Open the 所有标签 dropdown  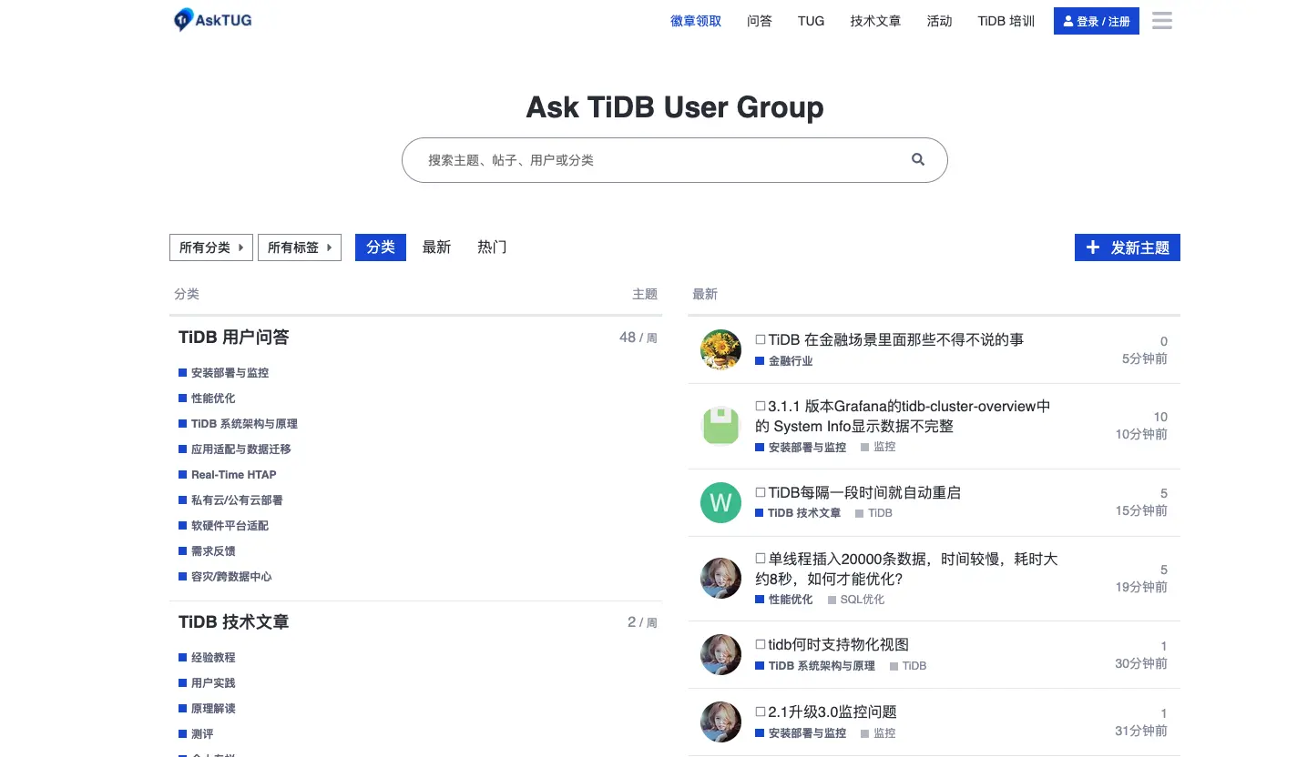click(x=299, y=247)
